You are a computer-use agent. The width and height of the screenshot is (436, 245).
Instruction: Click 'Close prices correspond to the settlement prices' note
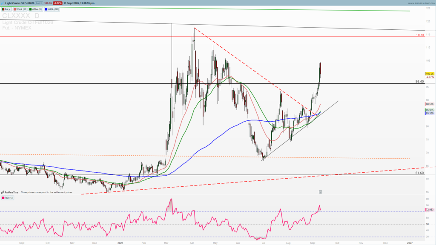tap(46, 192)
